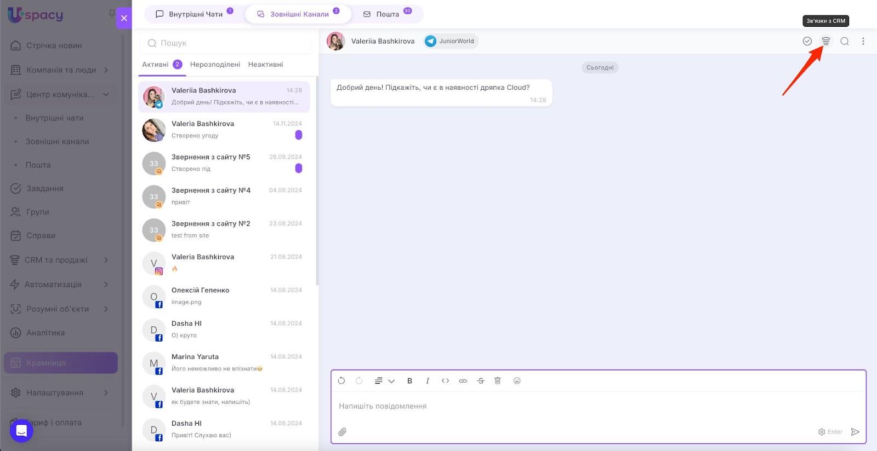Toggle inline code formatting
Viewport: 877px width, 451px height.
445,381
